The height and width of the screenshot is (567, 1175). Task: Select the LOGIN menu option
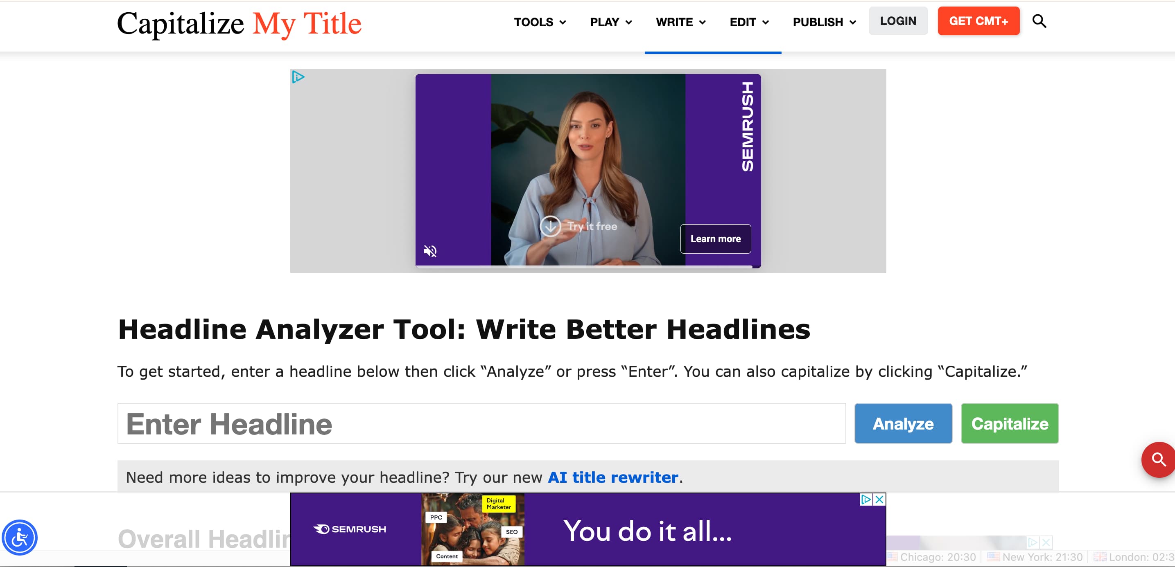898,20
